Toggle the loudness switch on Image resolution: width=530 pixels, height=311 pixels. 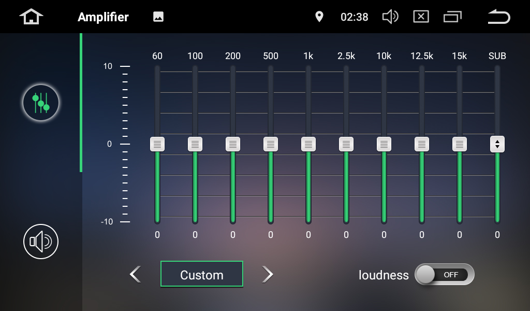point(444,275)
